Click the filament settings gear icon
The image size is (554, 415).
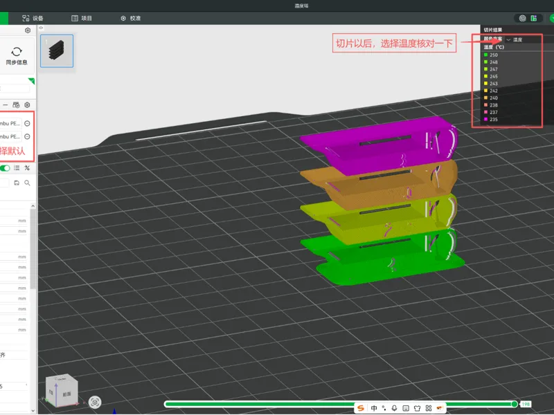[x=27, y=105]
